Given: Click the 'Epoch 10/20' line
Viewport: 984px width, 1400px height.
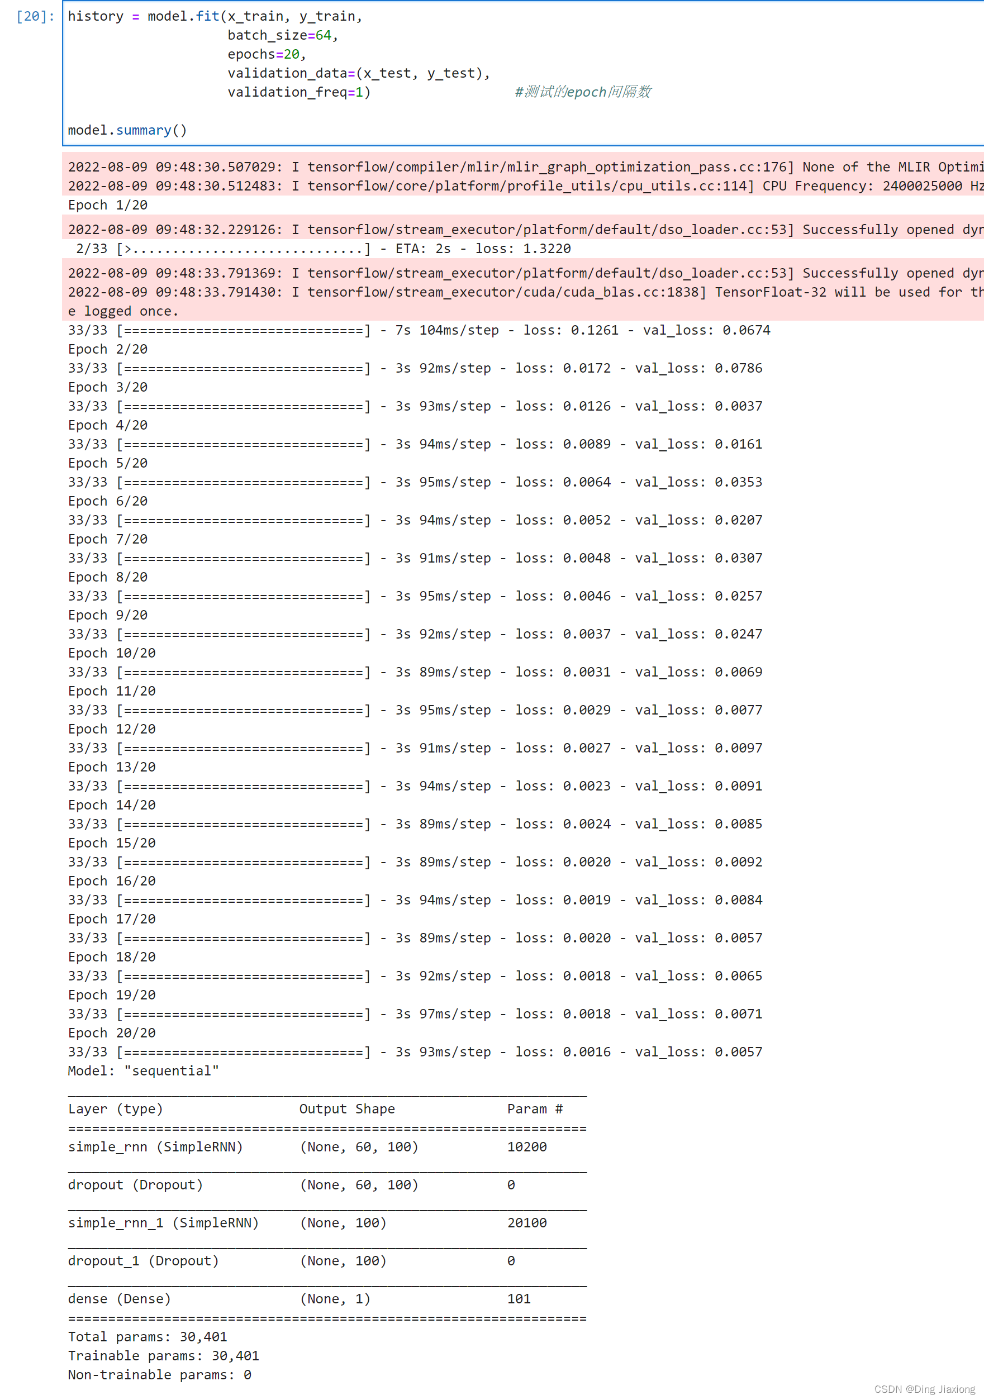Looking at the screenshot, I should (112, 653).
